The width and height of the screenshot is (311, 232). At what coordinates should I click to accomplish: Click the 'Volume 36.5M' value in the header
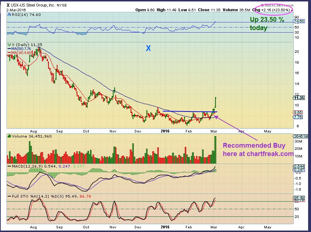click(236, 10)
